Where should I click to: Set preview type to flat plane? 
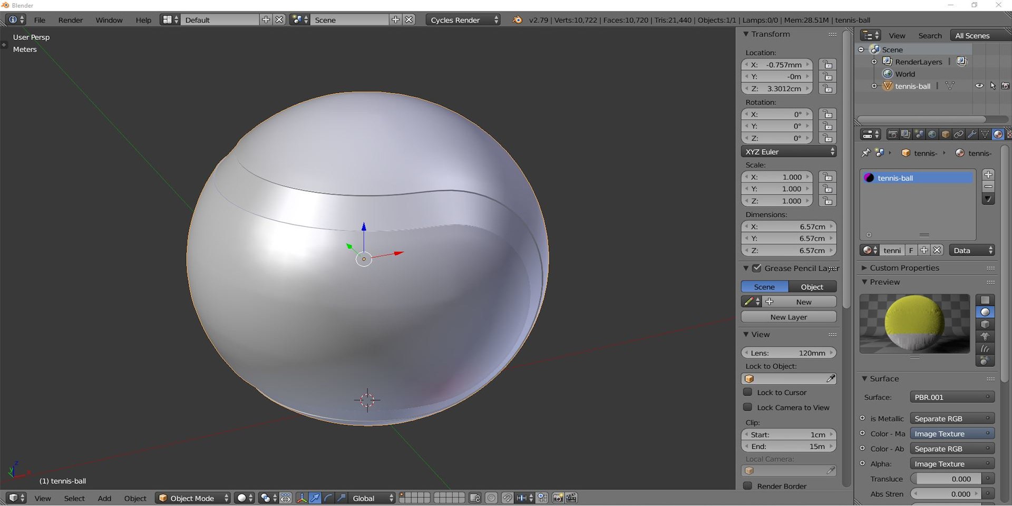click(x=985, y=300)
